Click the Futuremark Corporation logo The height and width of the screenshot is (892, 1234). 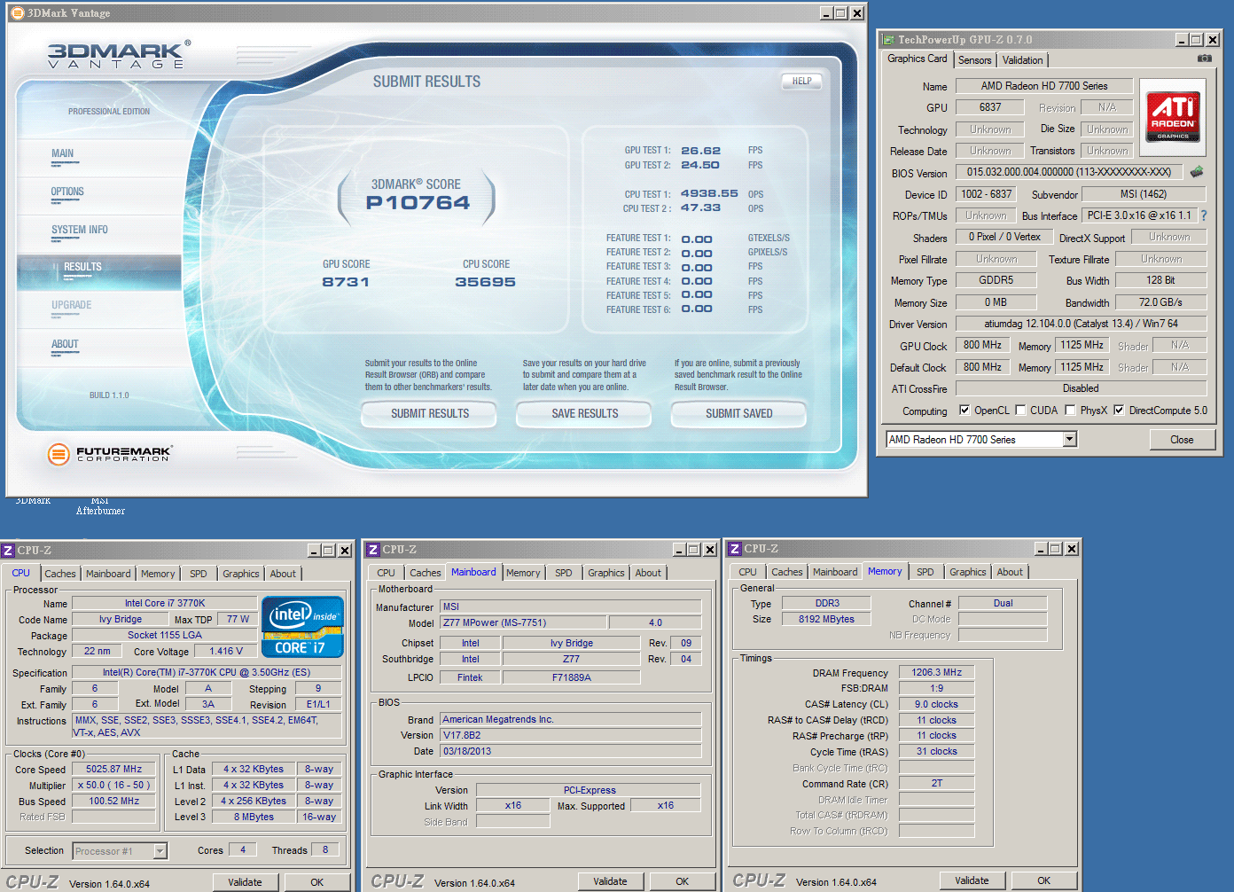(110, 454)
